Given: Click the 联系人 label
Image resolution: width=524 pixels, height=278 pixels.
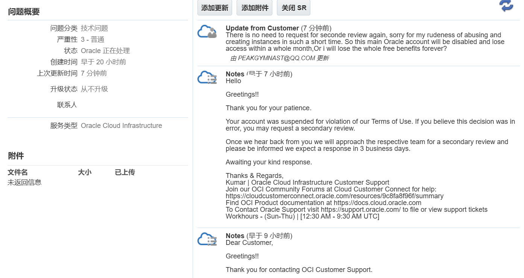Looking at the screenshot, I should click(x=67, y=105).
